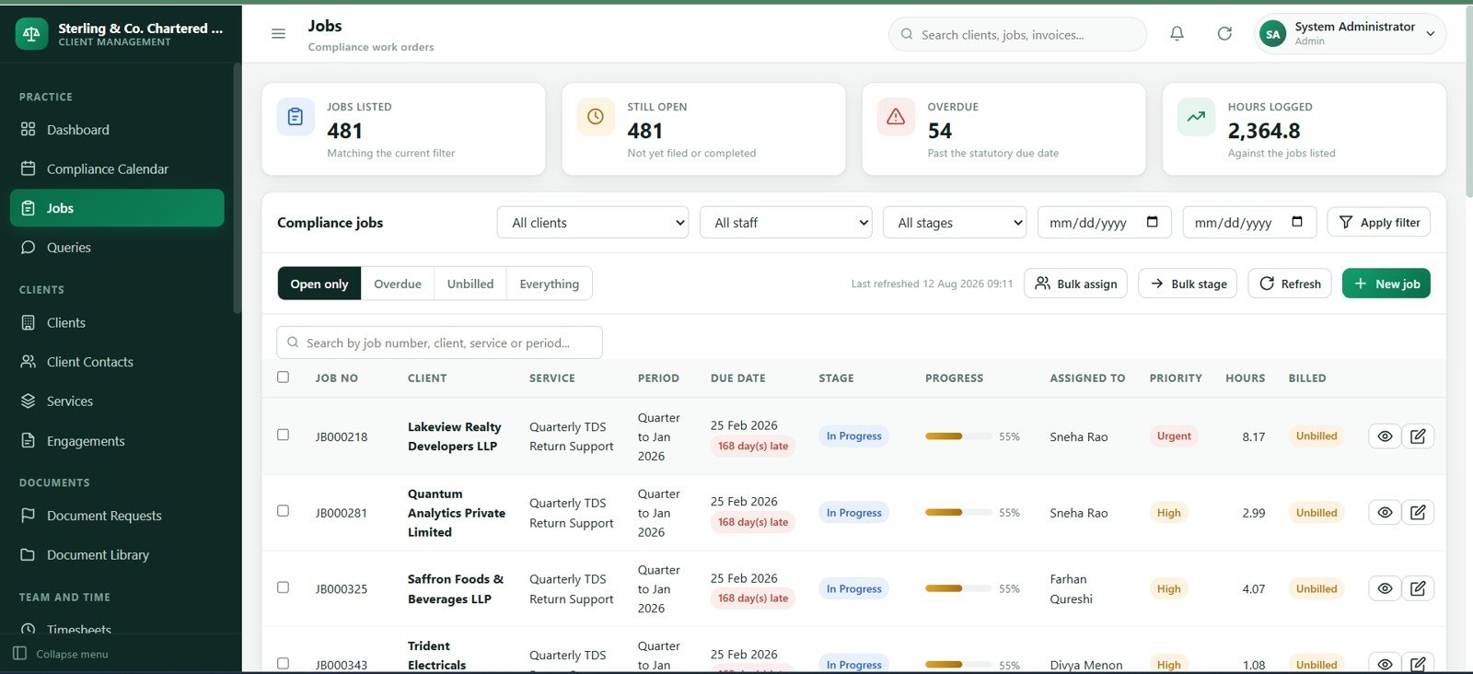The image size is (1473, 674).
Task: Open the All stages dropdown
Action: (x=955, y=222)
